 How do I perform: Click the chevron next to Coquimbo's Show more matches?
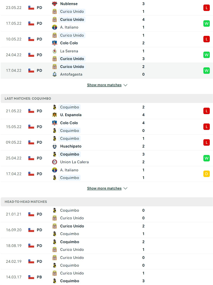(x=125, y=188)
